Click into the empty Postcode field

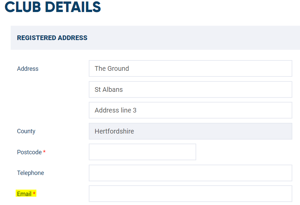click(142, 152)
